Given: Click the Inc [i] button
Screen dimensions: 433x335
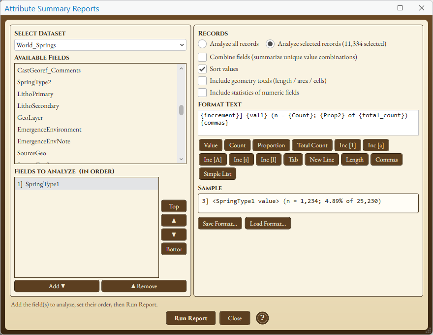Looking at the screenshot, I should (x=241, y=160).
